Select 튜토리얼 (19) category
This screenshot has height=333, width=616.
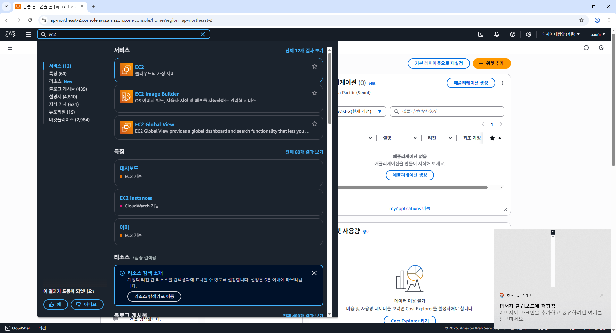tap(62, 112)
